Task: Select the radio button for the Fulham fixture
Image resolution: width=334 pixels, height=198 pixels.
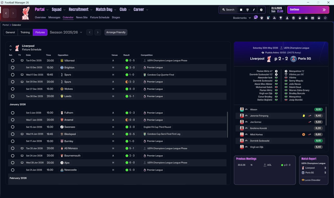Action: [x=13, y=113]
